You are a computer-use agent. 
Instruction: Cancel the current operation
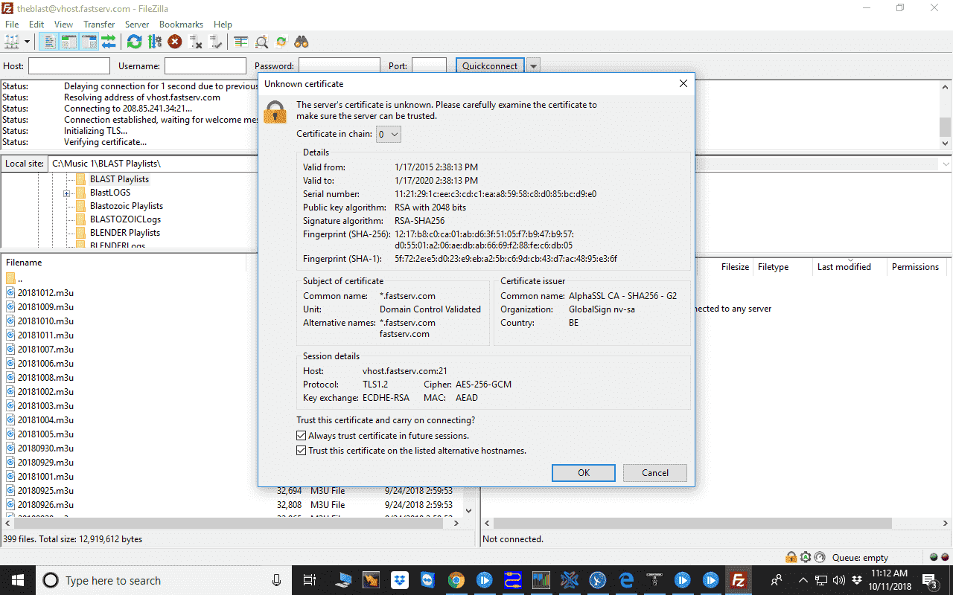(174, 42)
